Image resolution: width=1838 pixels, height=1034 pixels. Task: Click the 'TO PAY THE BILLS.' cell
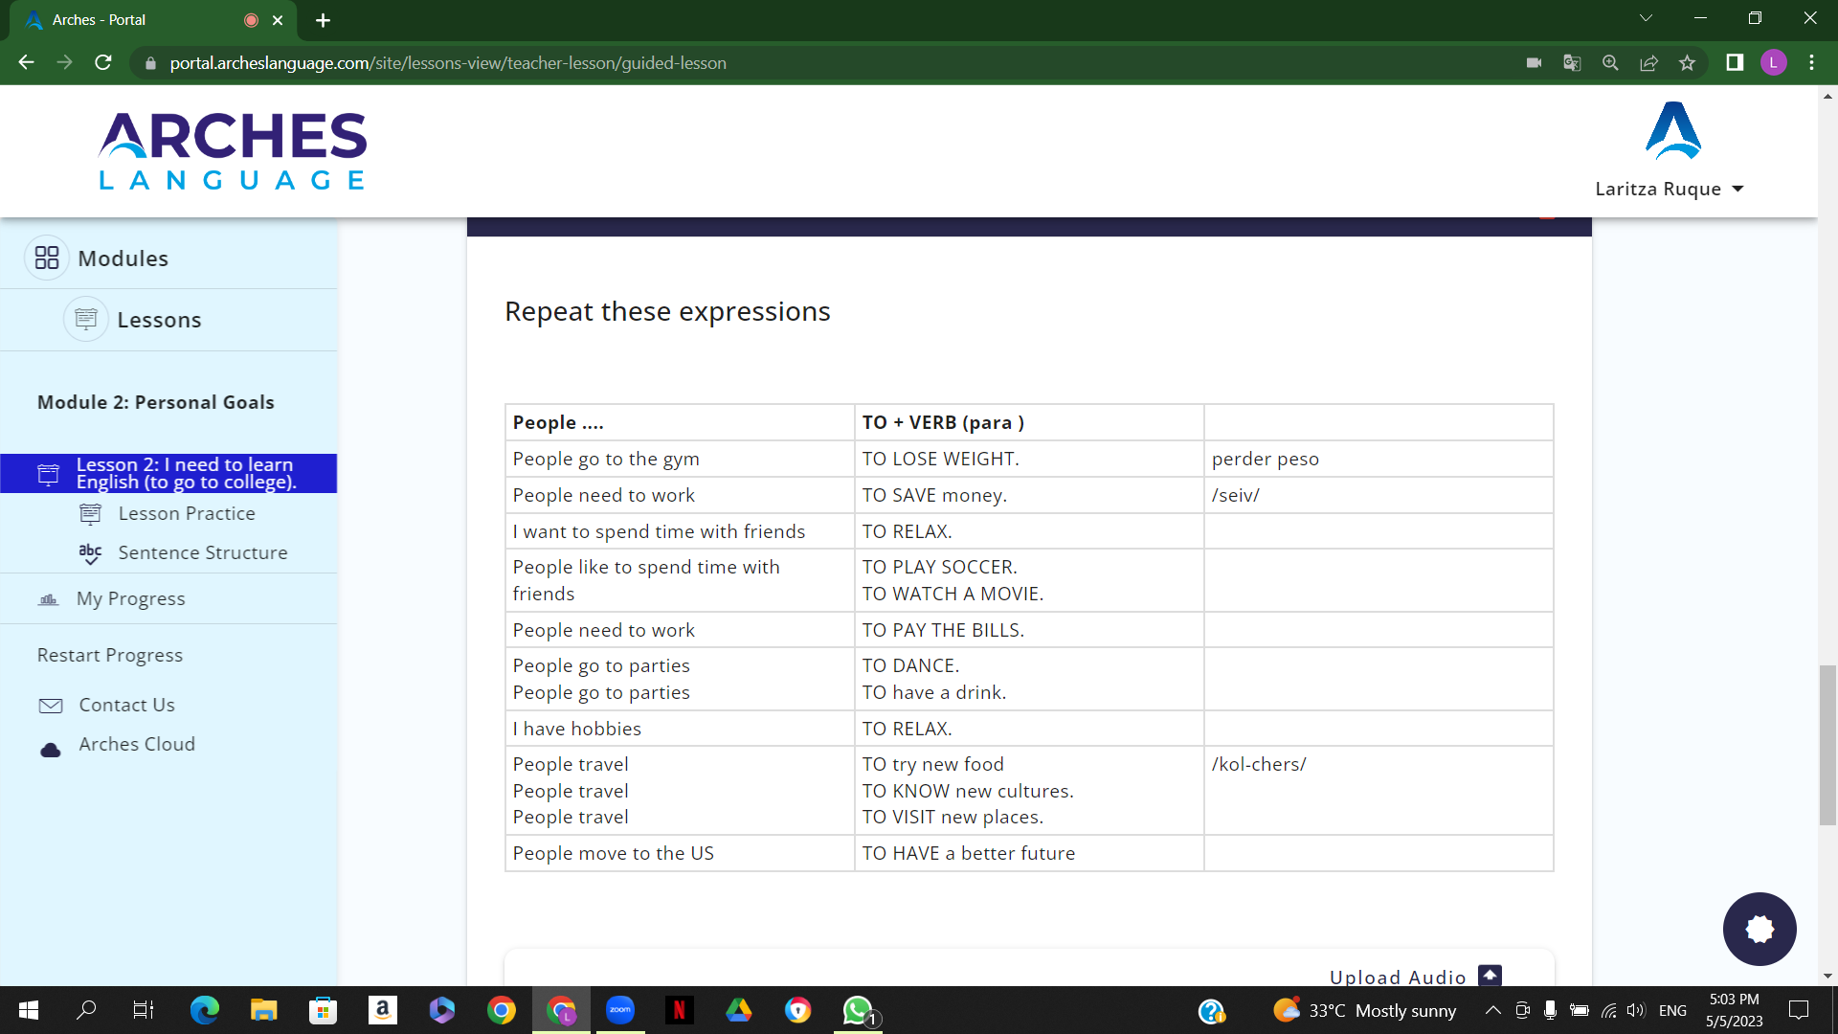(x=1029, y=630)
